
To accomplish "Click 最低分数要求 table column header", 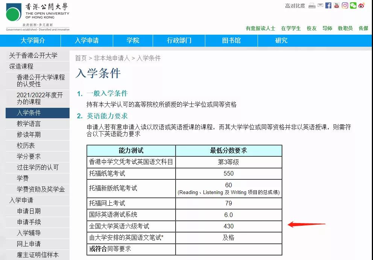I will (229, 151).
